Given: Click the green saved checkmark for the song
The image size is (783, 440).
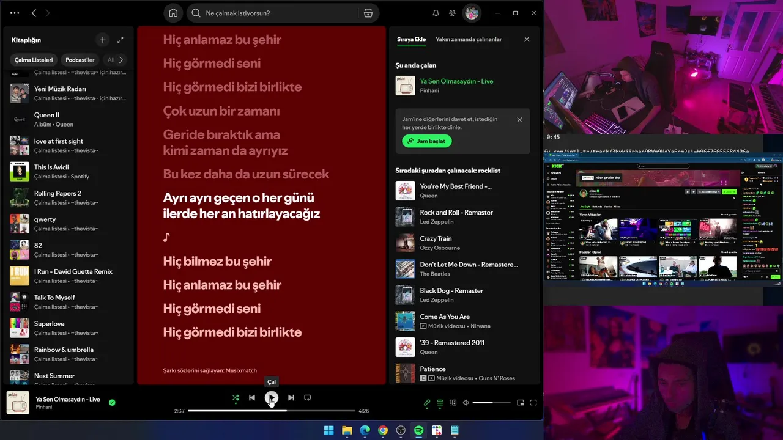Looking at the screenshot, I should coord(112,403).
